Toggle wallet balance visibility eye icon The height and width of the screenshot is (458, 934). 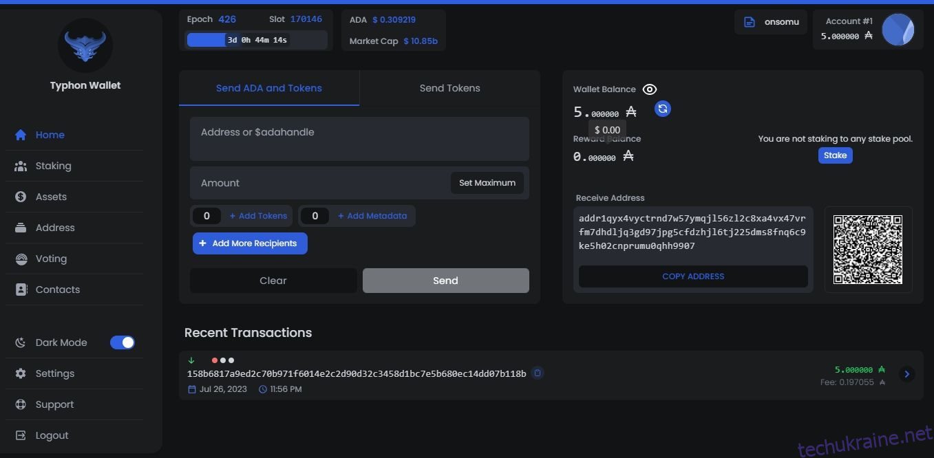point(650,89)
